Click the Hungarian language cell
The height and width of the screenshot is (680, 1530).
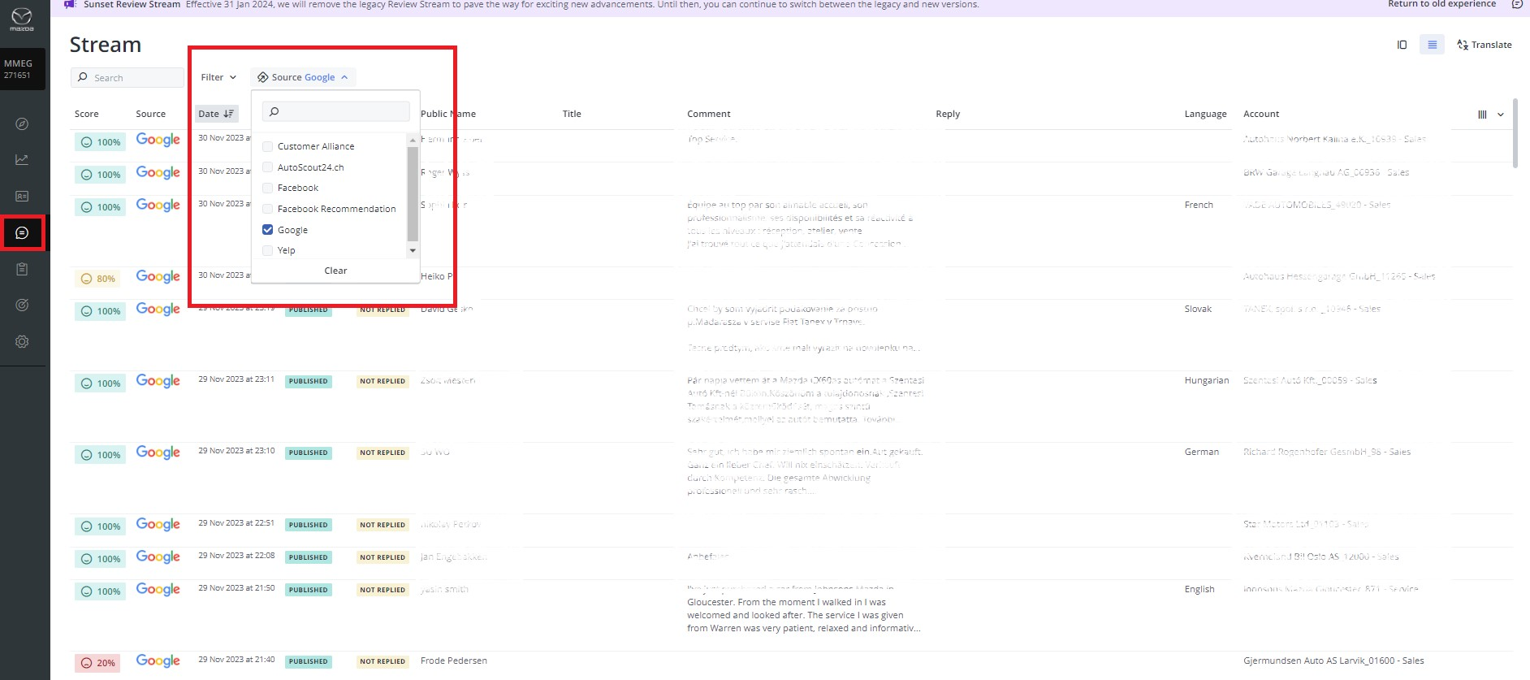click(x=1207, y=380)
